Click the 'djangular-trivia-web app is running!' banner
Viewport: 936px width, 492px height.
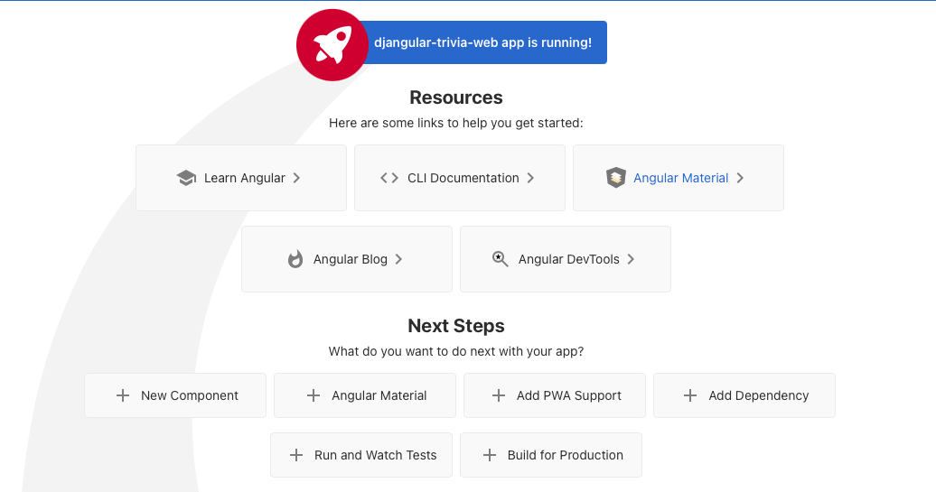point(483,42)
